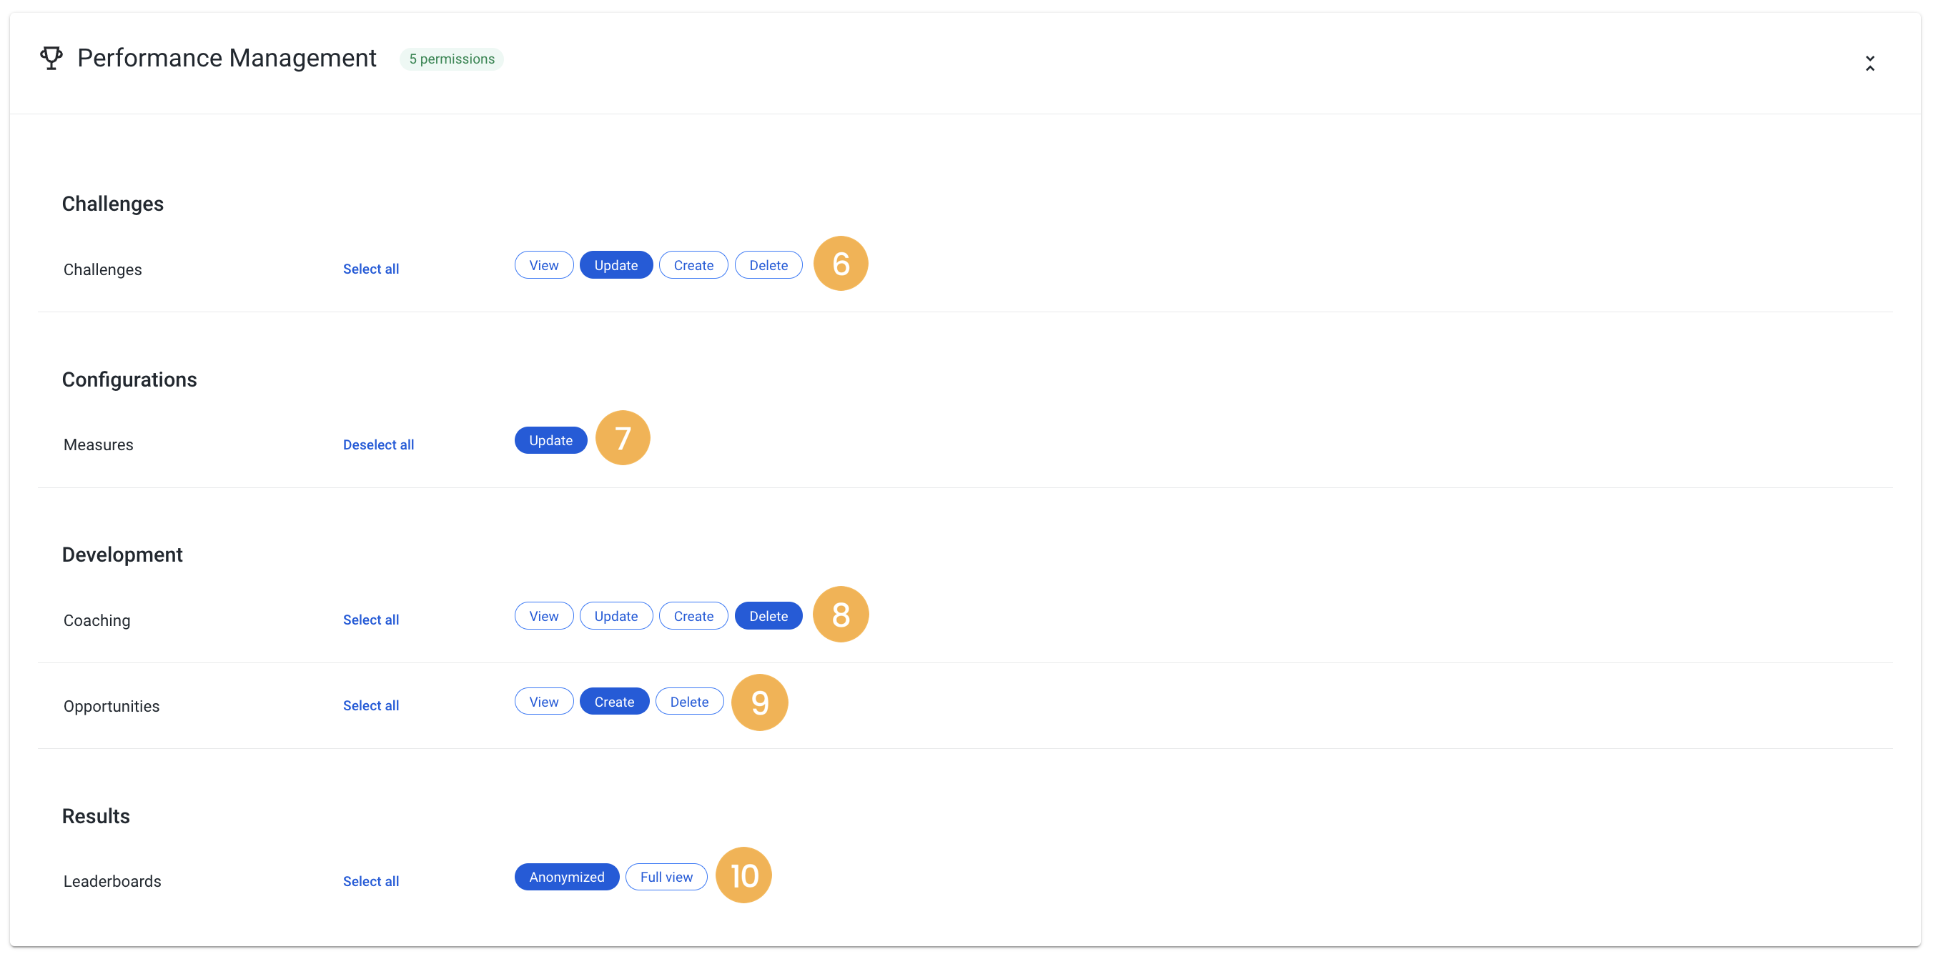This screenshot has width=1933, height=959.
Task: Select all permissions for Coaching
Action: pyautogui.click(x=371, y=620)
